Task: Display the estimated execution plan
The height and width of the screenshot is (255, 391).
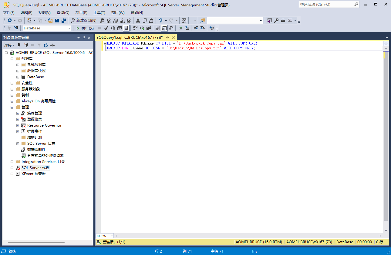Action: [113, 28]
